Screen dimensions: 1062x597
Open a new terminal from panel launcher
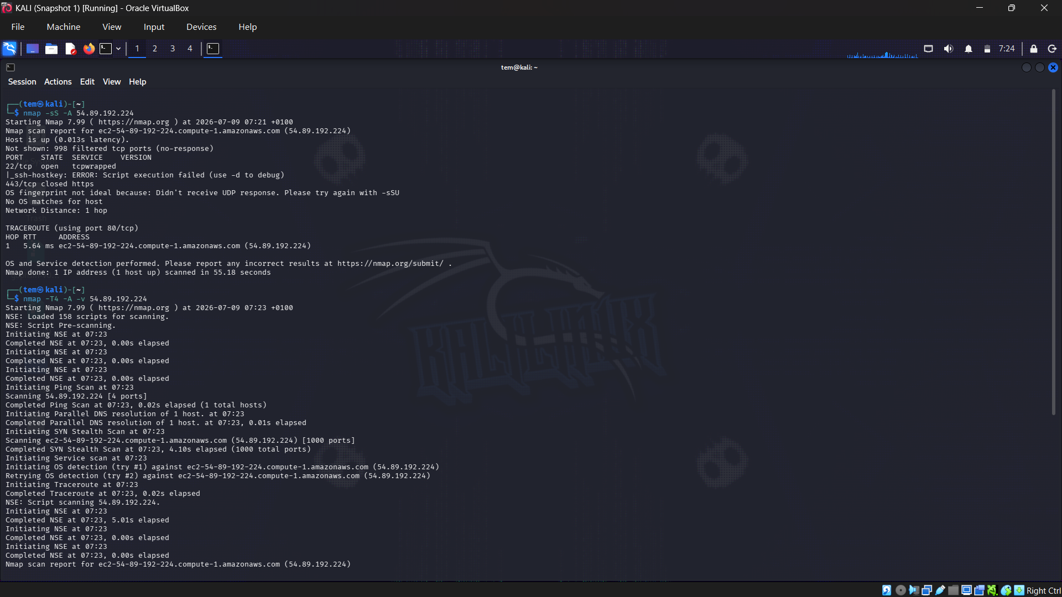[106, 49]
